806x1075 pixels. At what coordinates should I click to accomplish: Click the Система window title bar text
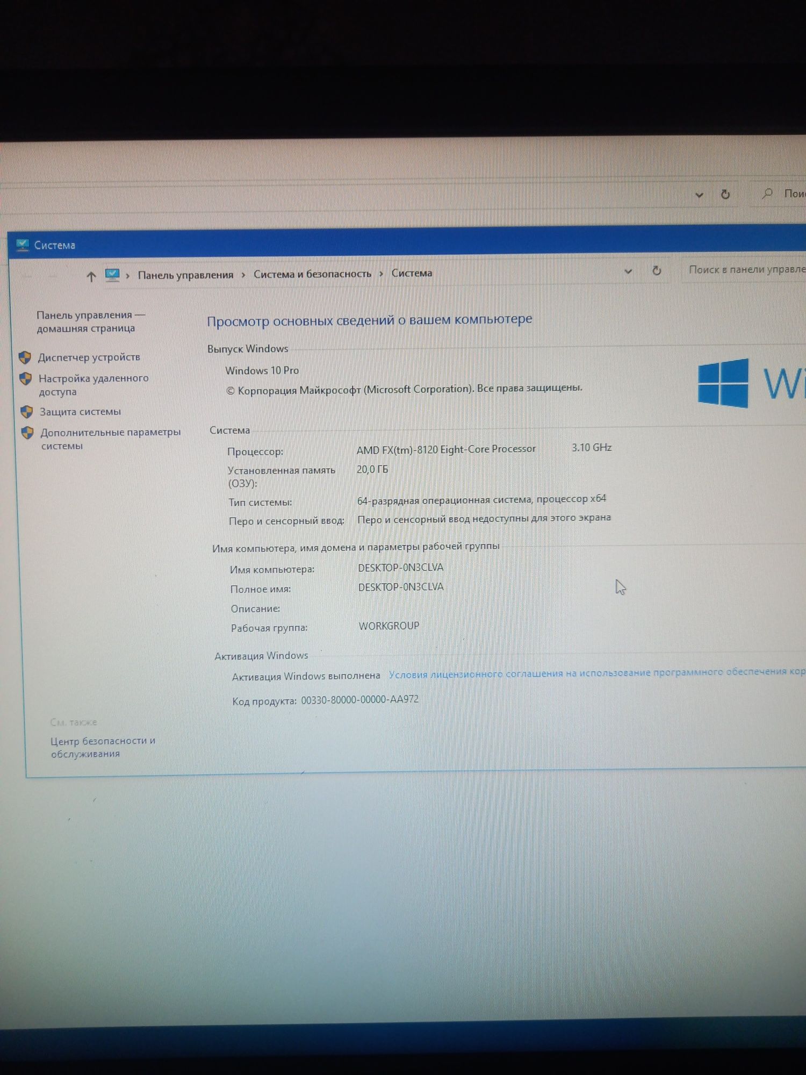(x=55, y=245)
